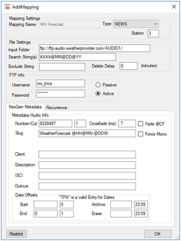Open the Type dropdown showing NEWS

pos(136,24)
